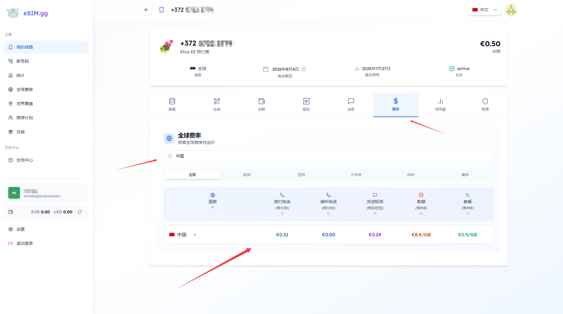Open 设置 settings in sidebar

21,229
